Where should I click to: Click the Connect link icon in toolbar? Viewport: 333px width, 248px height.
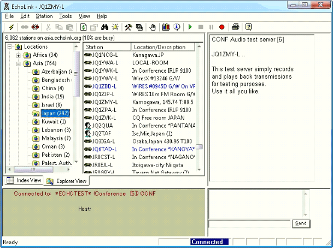(25, 27)
